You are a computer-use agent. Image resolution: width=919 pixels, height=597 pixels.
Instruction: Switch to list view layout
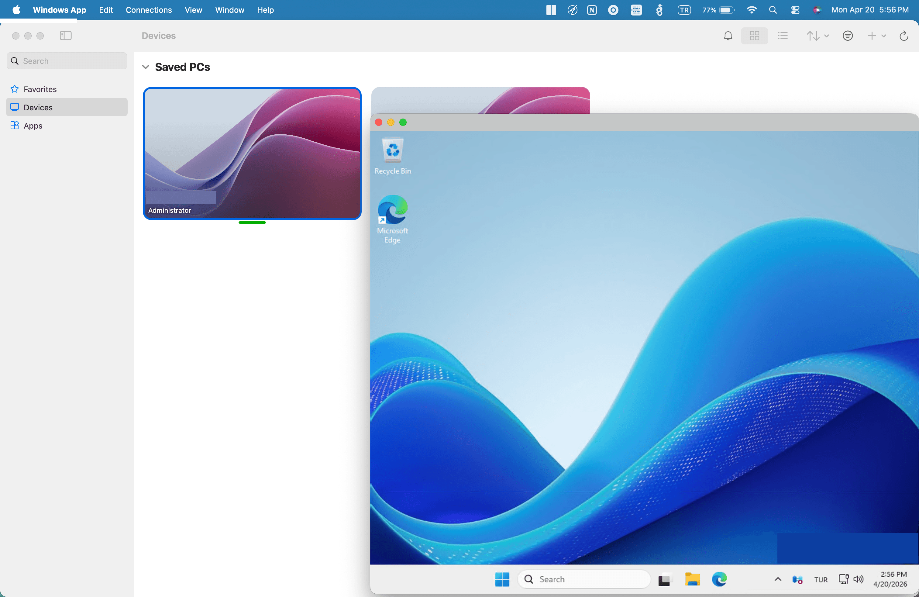pyautogui.click(x=783, y=36)
